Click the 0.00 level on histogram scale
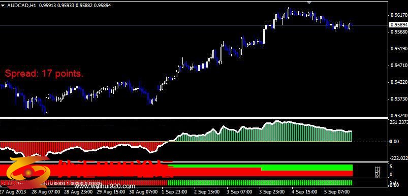The height and width of the screenshot is (196, 408). (394, 141)
